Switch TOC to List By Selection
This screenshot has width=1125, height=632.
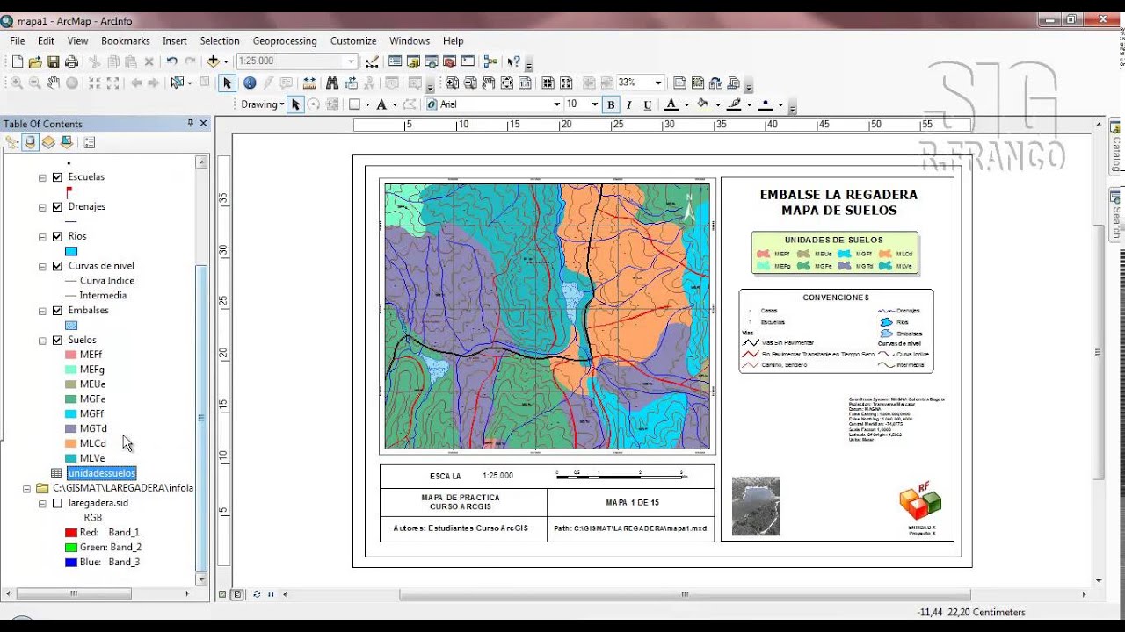[67, 142]
